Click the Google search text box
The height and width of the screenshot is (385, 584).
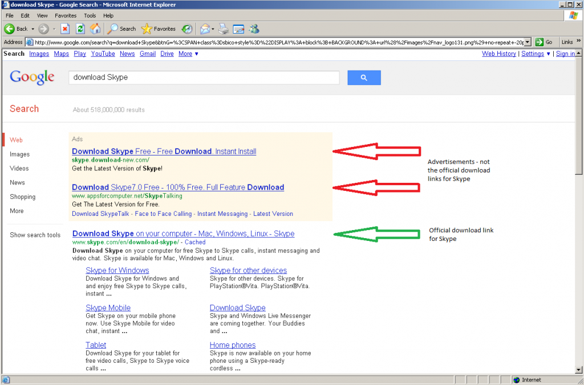click(x=204, y=77)
